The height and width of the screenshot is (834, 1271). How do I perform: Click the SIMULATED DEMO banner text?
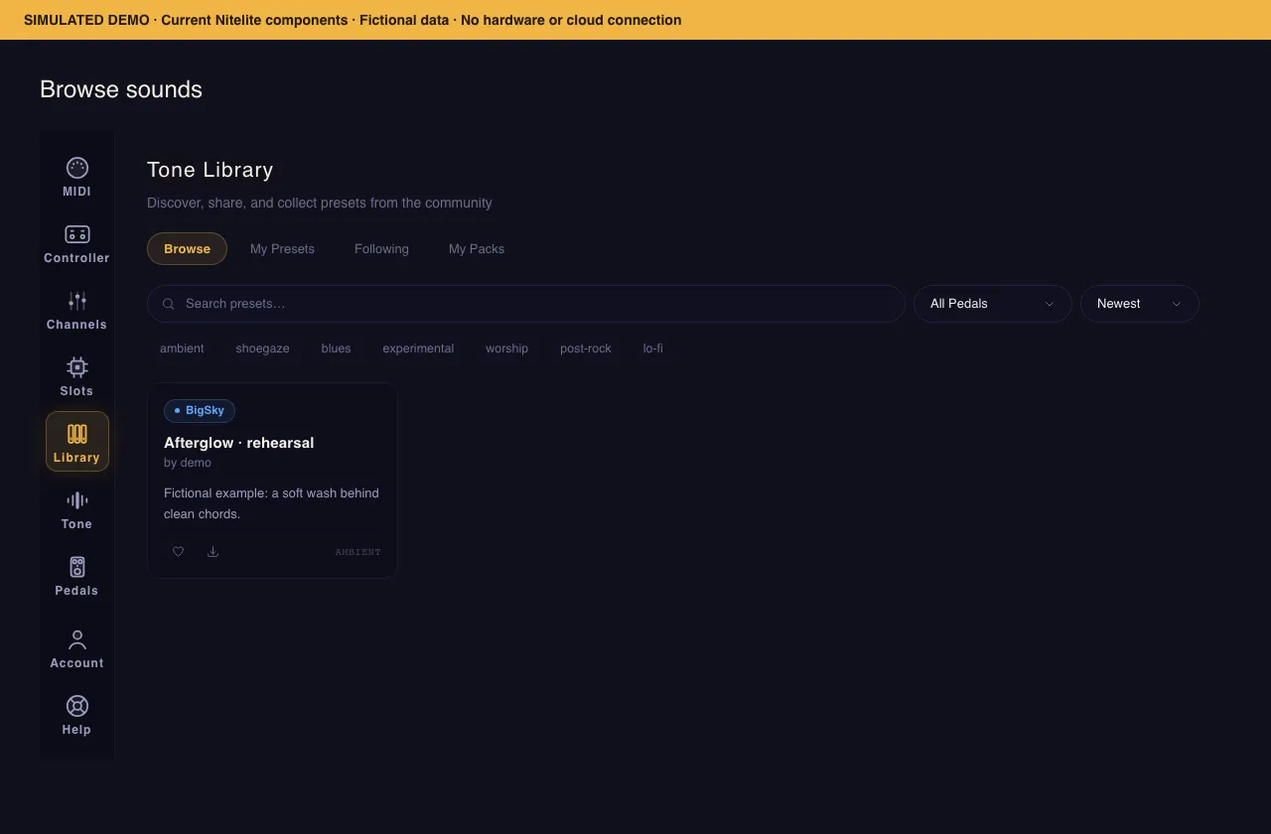click(x=353, y=20)
